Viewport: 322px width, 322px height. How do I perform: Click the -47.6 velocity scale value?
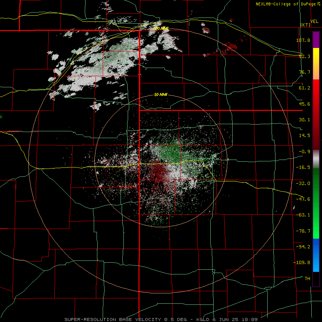303,199
